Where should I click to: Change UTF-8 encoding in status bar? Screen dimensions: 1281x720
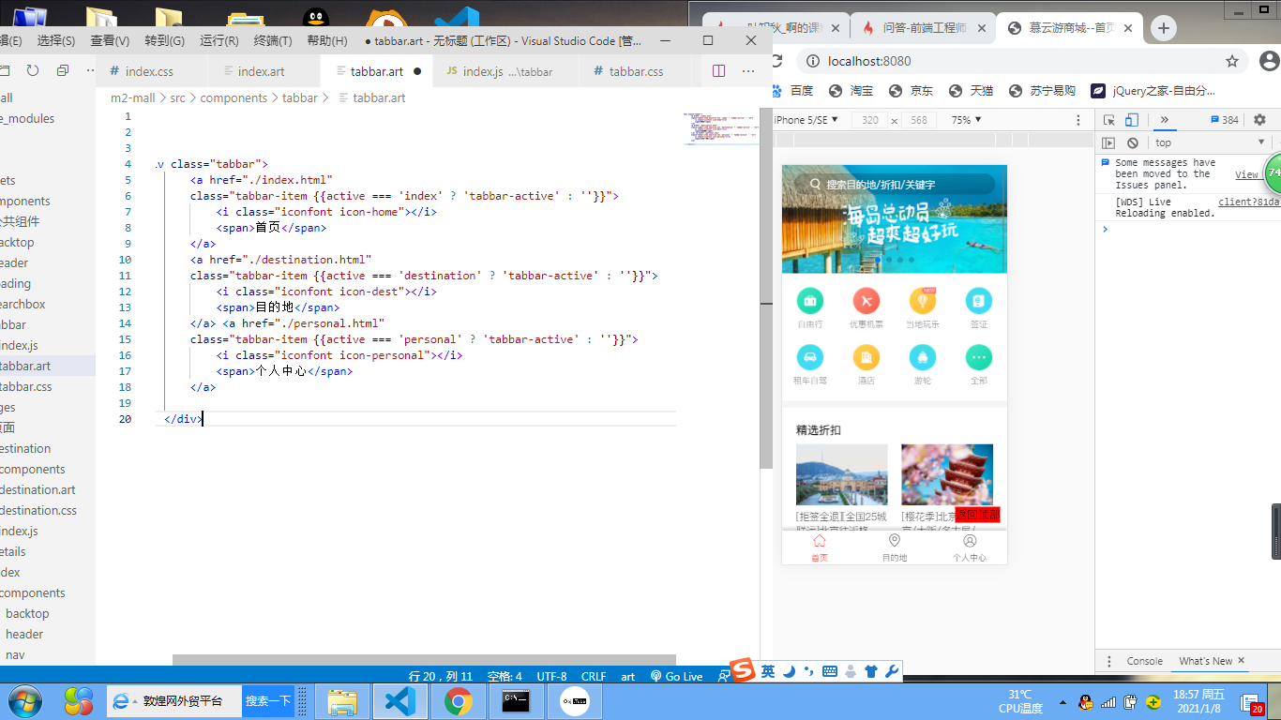click(x=551, y=676)
